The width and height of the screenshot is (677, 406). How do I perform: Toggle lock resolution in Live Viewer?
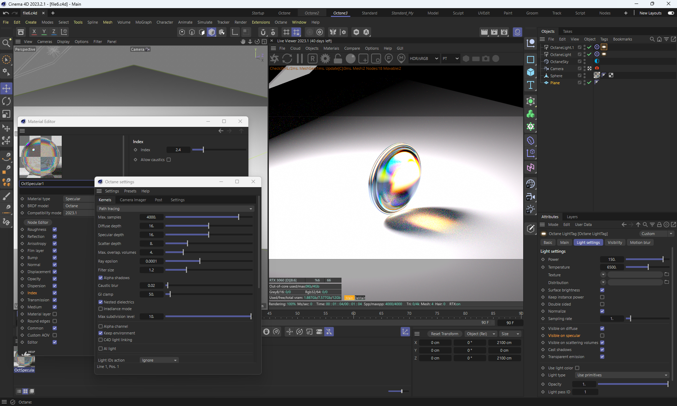[338, 59]
